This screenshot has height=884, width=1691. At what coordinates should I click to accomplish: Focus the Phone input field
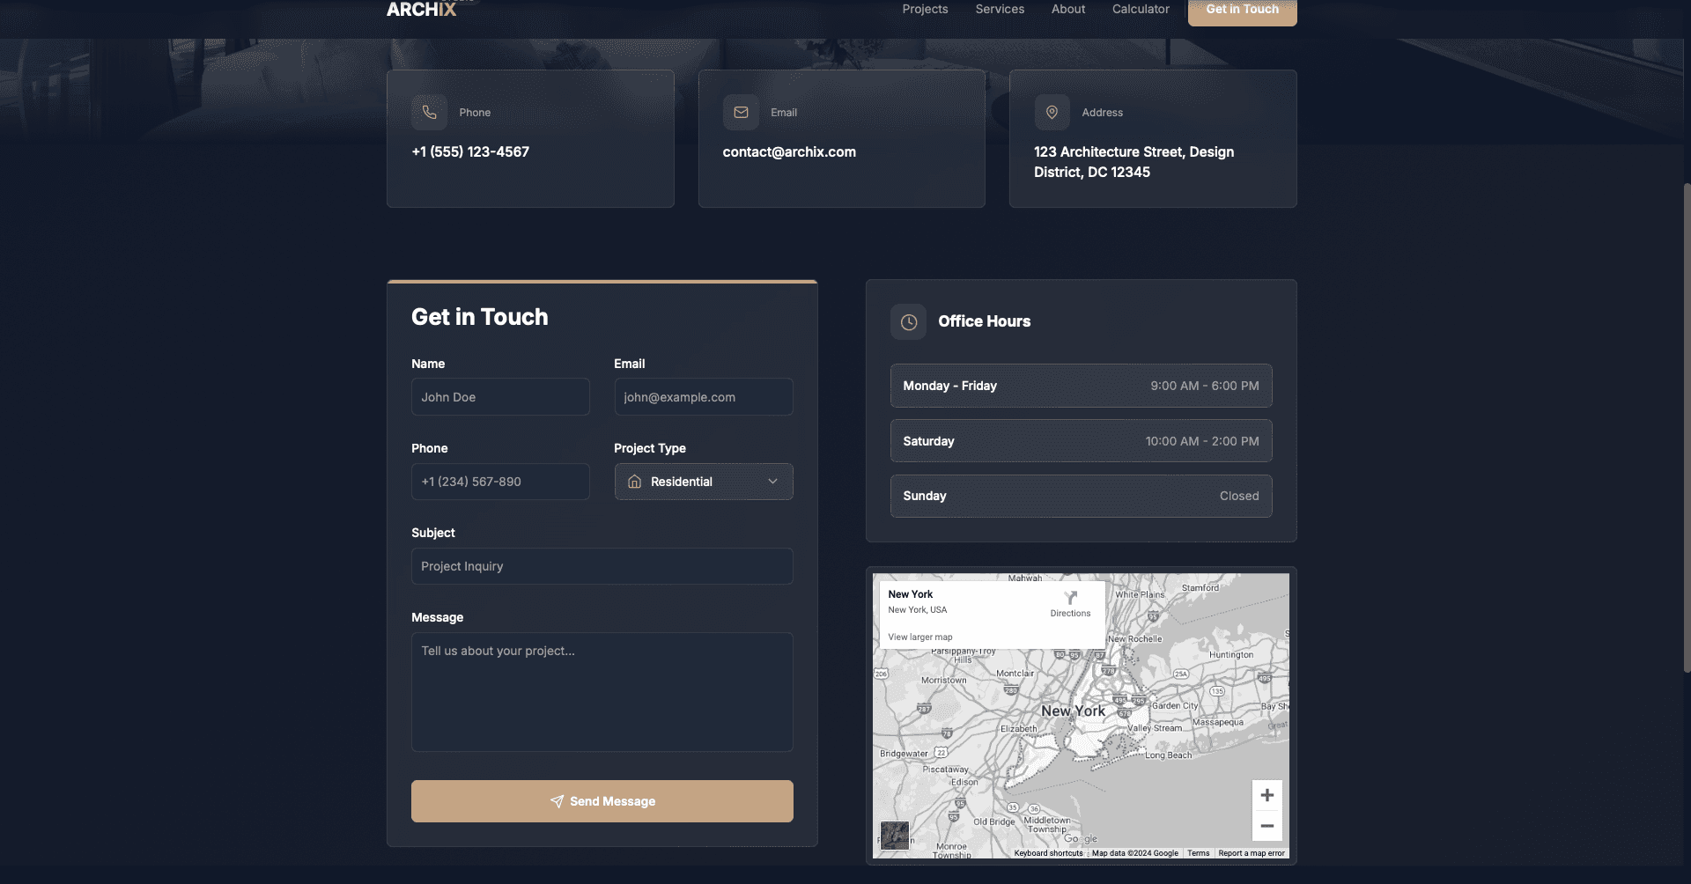[x=500, y=482]
